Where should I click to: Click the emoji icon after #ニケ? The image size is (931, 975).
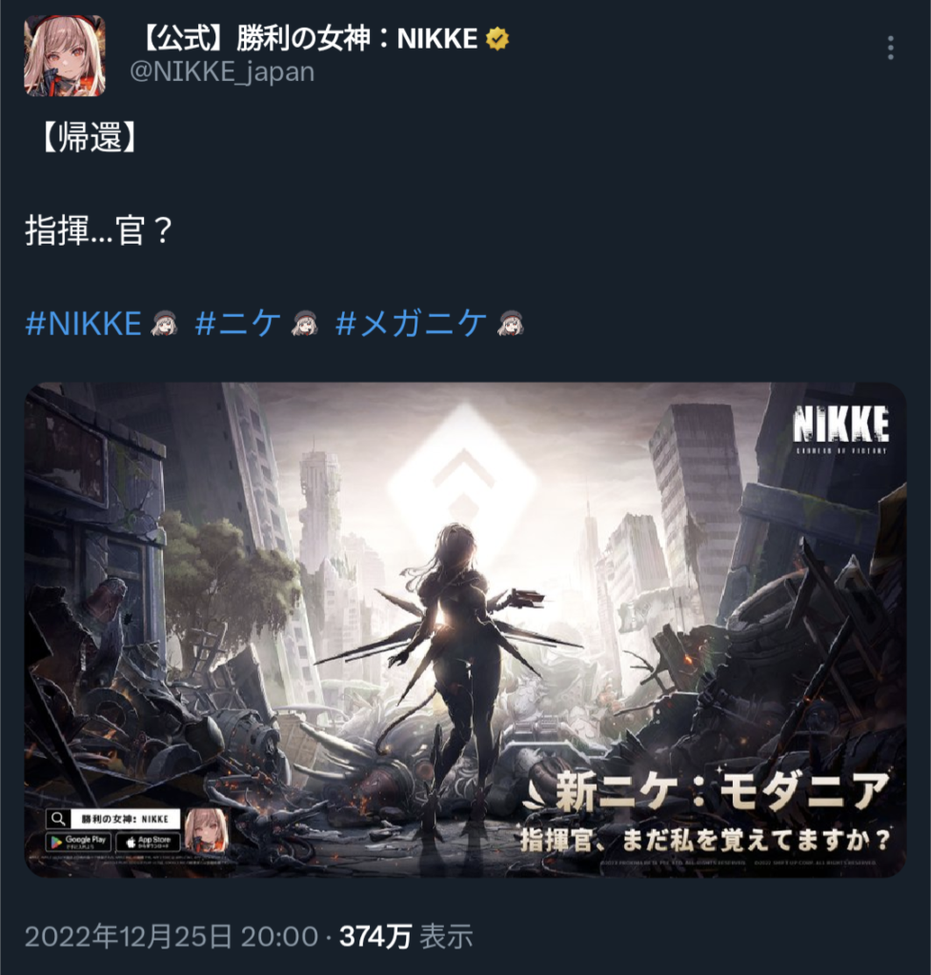[304, 324]
